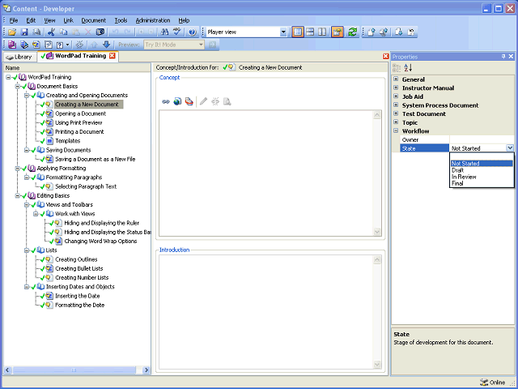
Task: Click the Copy icon in toolbar
Action: [63, 32]
